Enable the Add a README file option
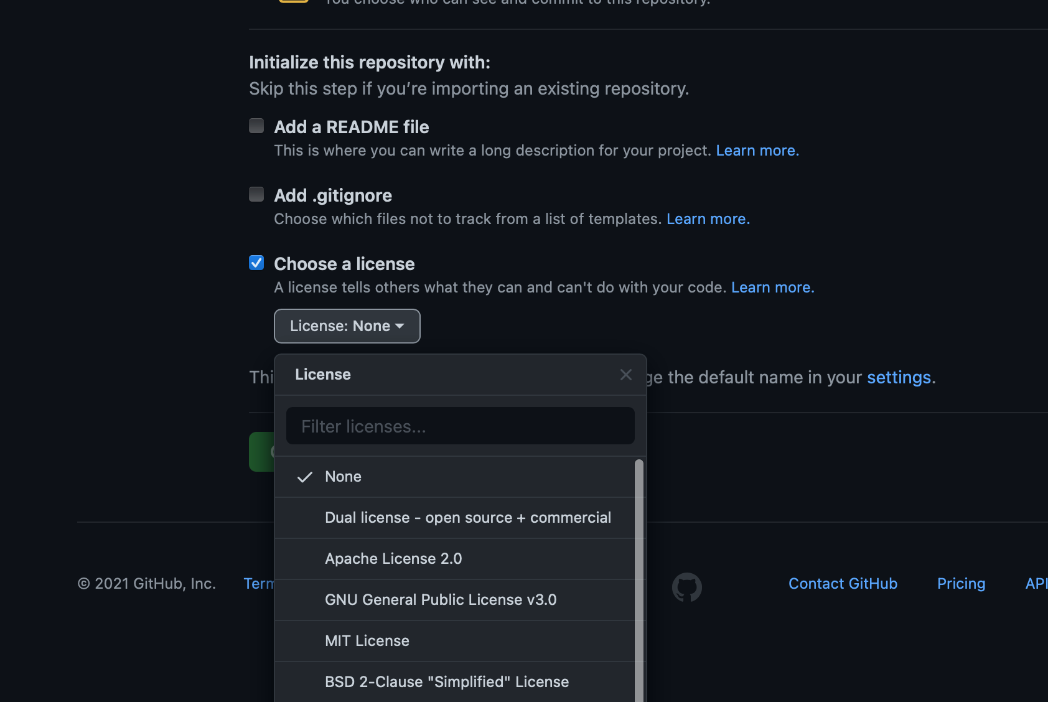This screenshot has width=1048, height=702. [x=256, y=125]
